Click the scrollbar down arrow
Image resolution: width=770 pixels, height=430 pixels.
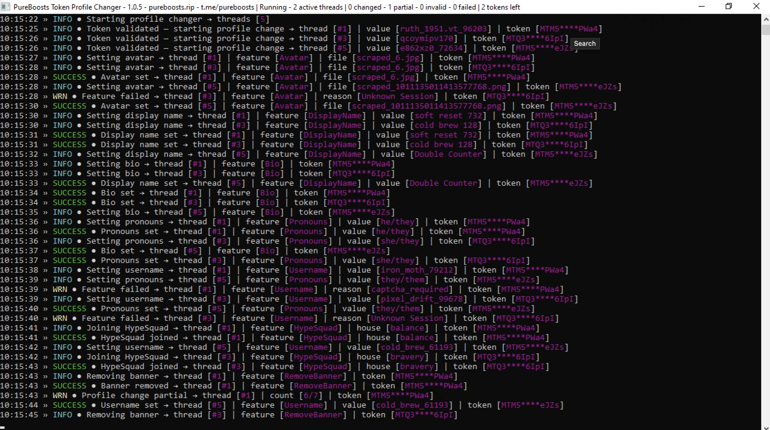coord(766,427)
